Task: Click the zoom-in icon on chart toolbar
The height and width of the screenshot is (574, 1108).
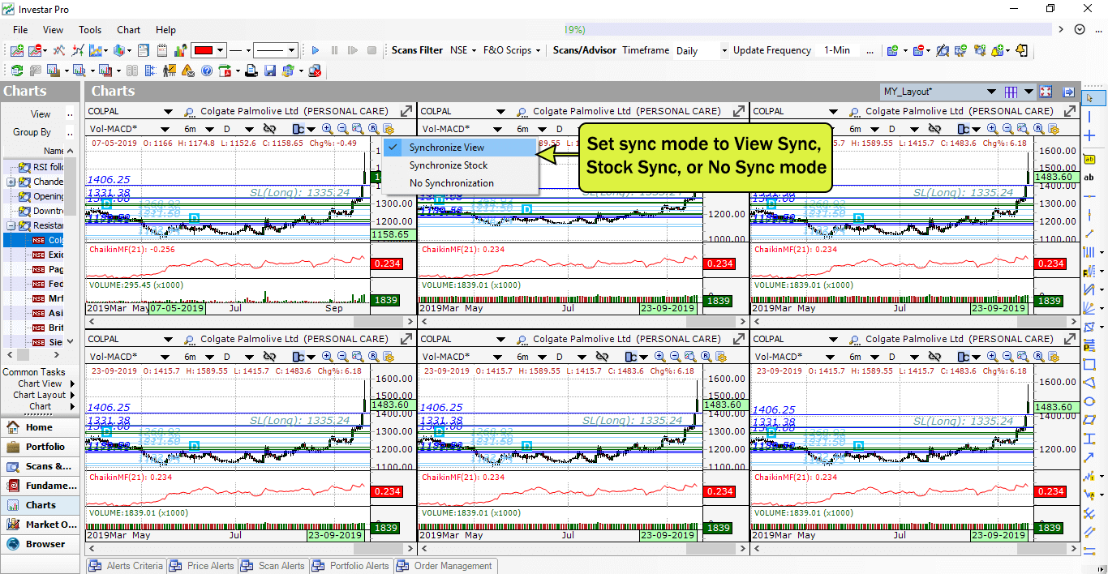Action: coord(325,128)
